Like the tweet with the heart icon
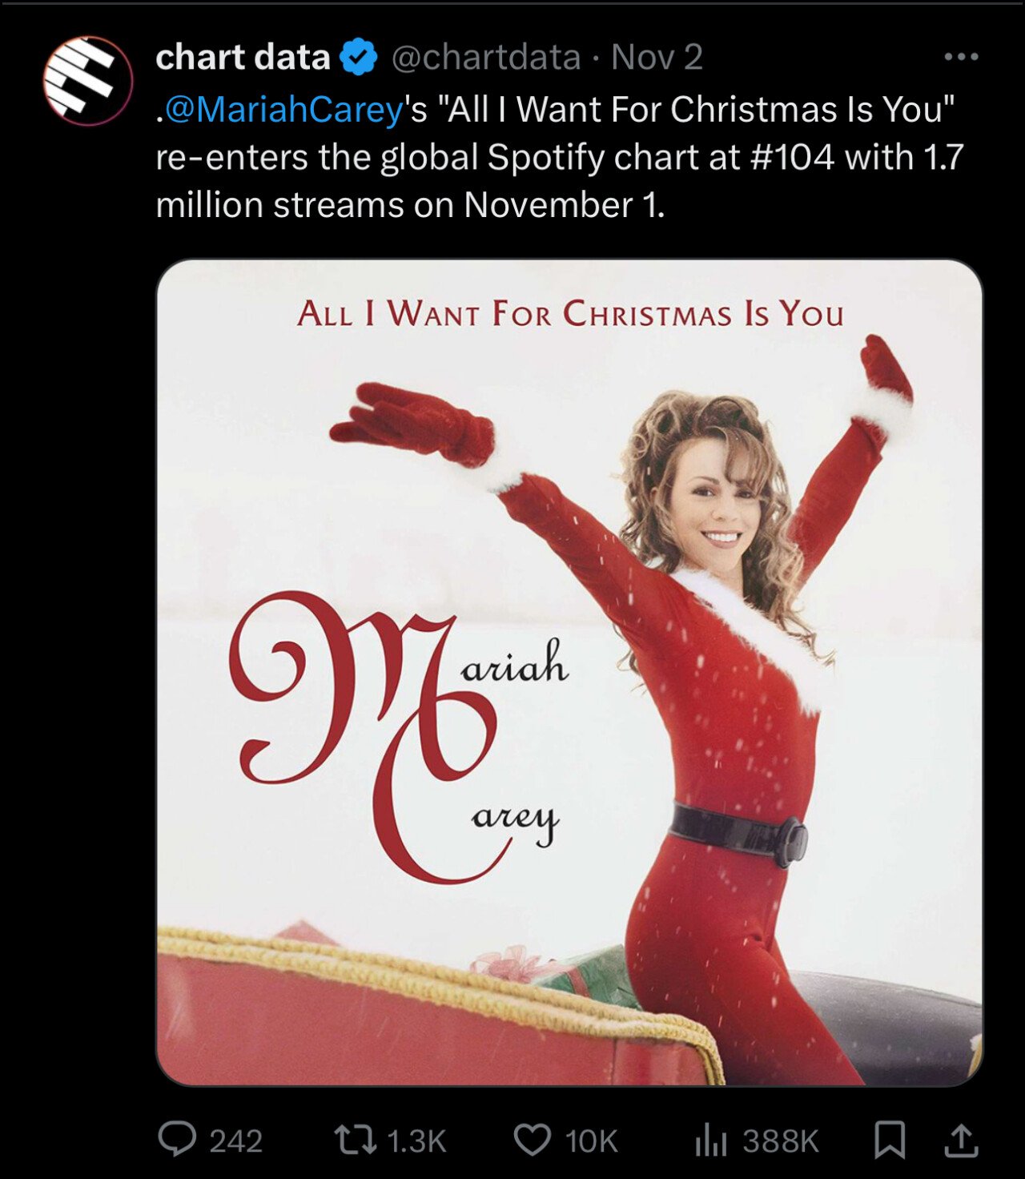This screenshot has height=1179, width=1025. tap(532, 1140)
